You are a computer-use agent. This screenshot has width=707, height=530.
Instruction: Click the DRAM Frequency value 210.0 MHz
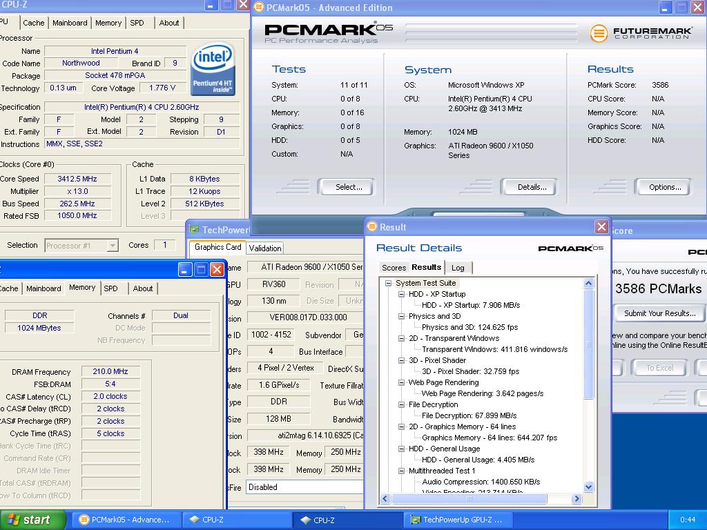110,371
